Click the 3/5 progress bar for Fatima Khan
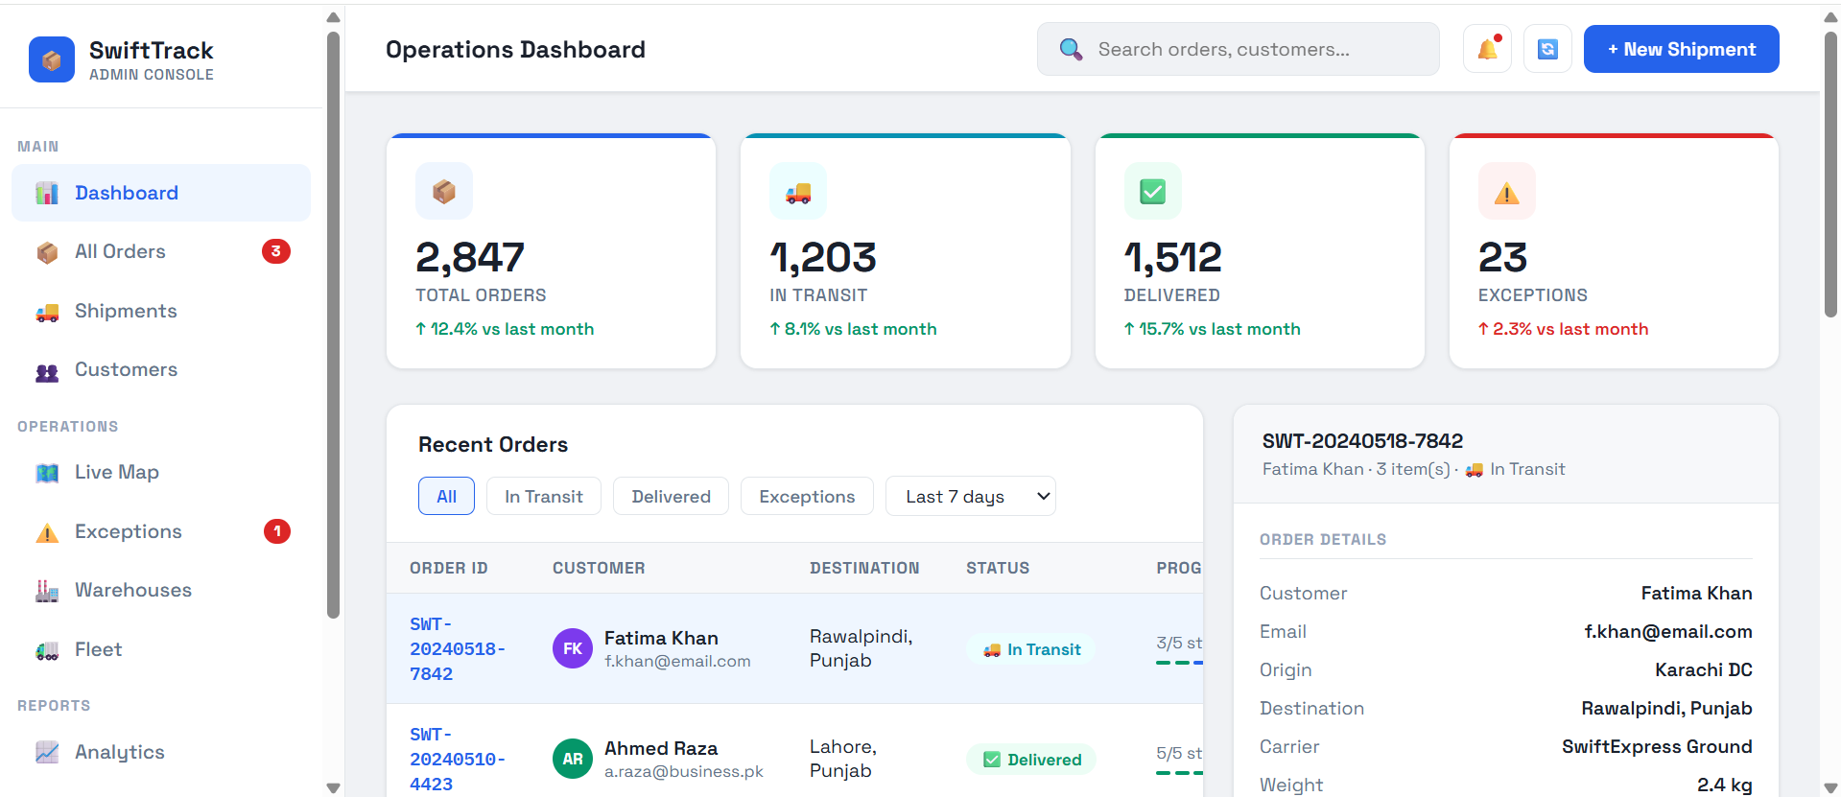 tap(1179, 662)
